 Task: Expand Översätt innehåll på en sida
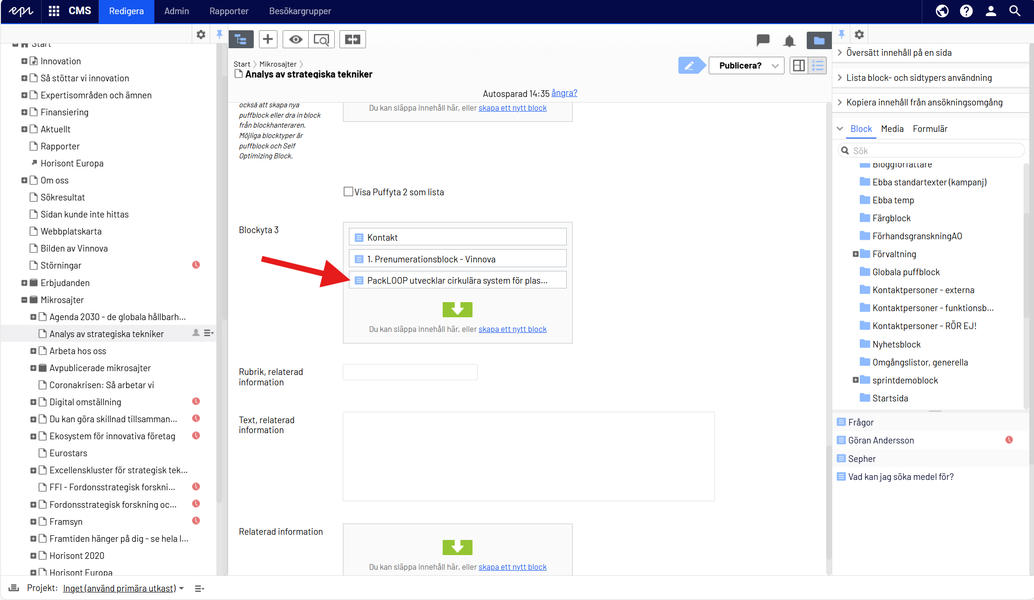click(899, 52)
